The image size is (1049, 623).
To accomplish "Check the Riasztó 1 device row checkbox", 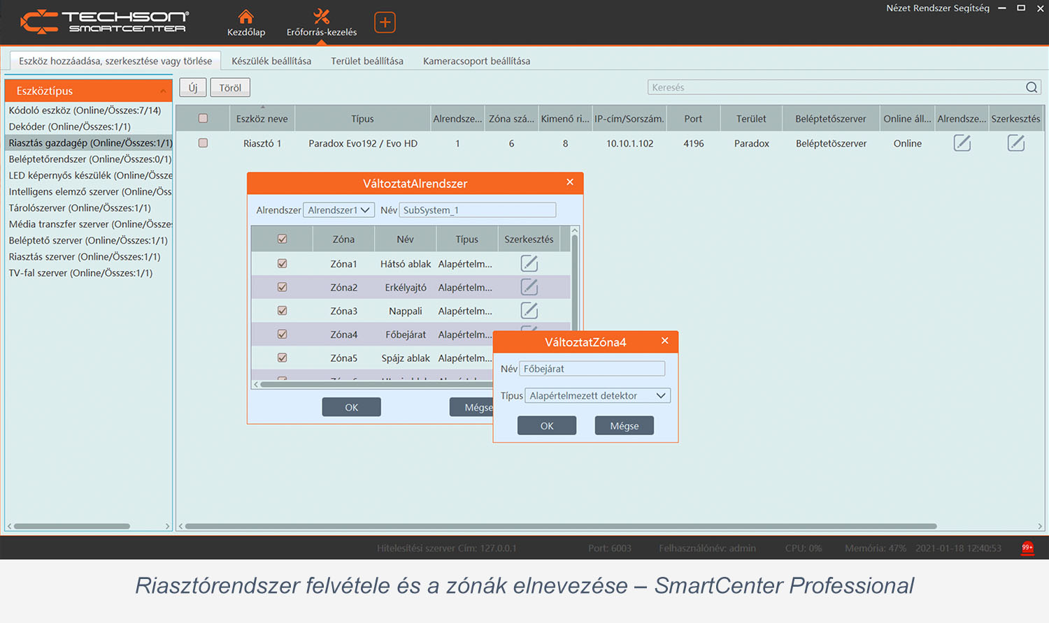I will 203,143.
